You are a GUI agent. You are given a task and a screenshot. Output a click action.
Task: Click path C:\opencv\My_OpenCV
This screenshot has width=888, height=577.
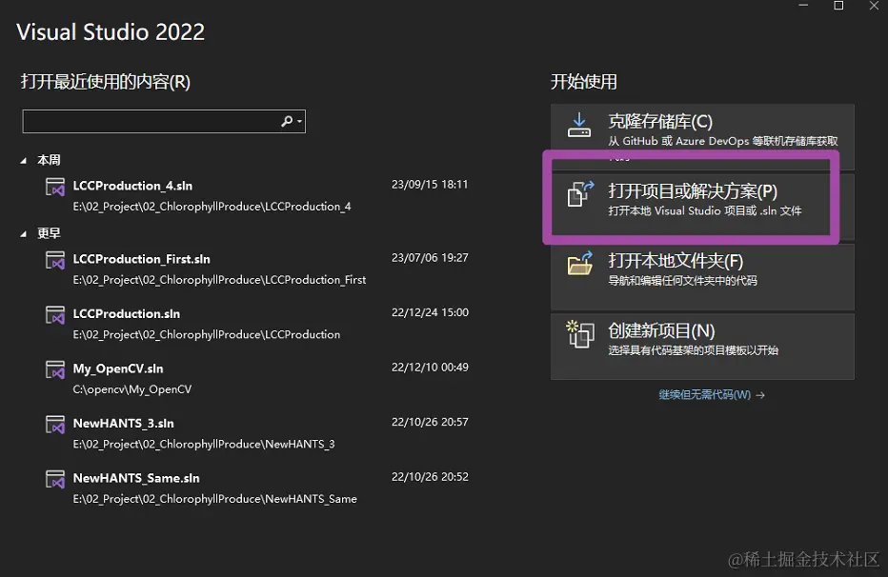[x=131, y=389]
